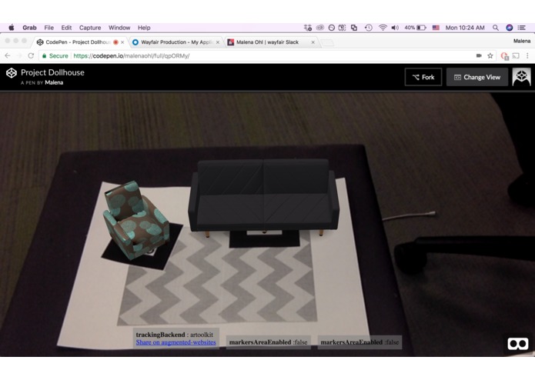This screenshot has width=535, height=380.
Task: Open the CodePen user avatar
Action: (521, 77)
